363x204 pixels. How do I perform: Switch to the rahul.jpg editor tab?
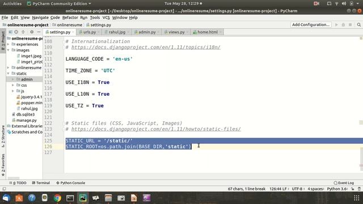[x=117, y=32]
